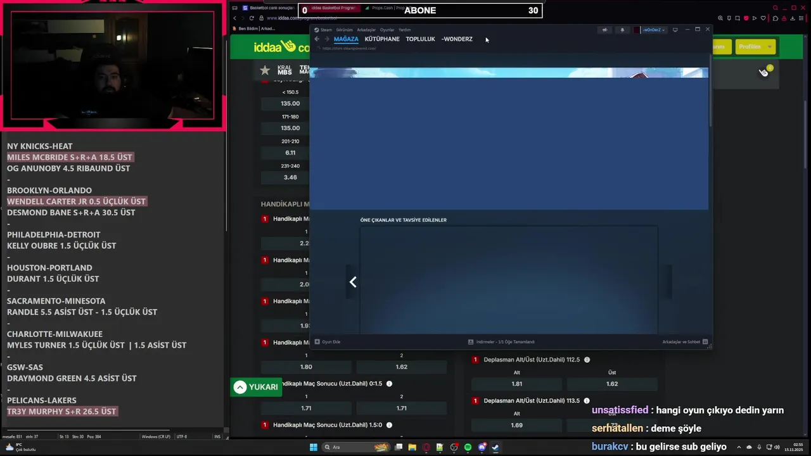This screenshot has width=811, height=456.
Task: Show hidden system tray icons
Action: click(739, 447)
